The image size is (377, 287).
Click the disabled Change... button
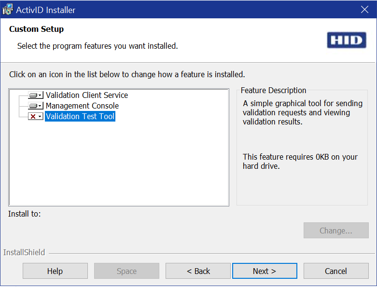[x=336, y=230]
